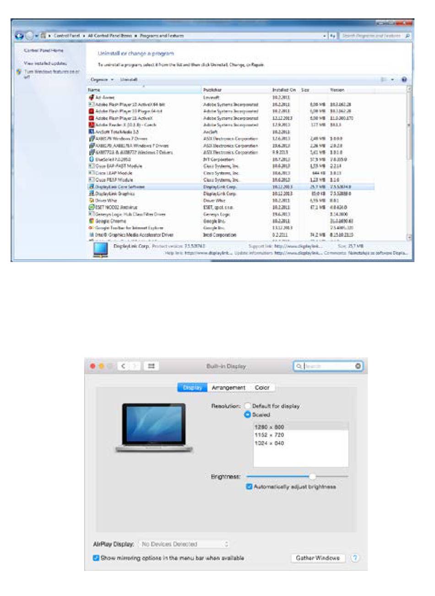Click the MacBook display thumbnail
The image size is (435, 596).
coord(154,428)
